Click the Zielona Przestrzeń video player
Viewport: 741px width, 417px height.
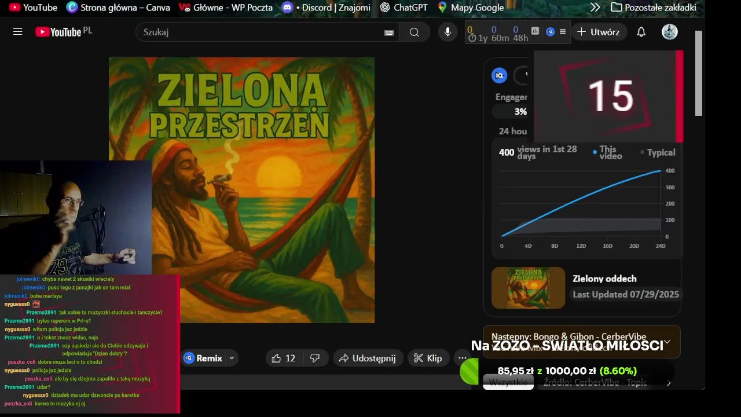click(241, 190)
